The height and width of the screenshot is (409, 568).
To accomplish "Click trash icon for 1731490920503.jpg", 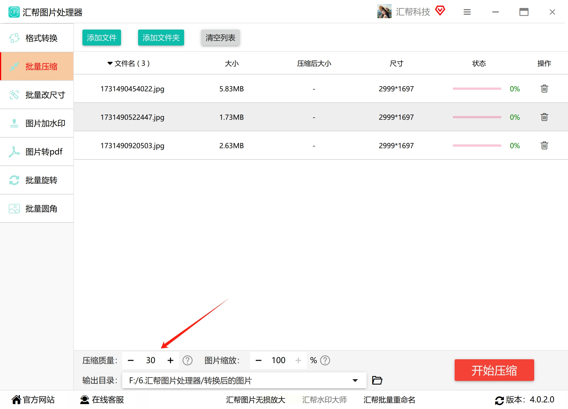I will [x=544, y=146].
